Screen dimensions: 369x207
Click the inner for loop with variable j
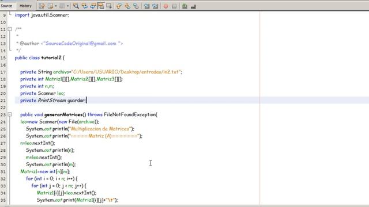(x=59, y=186)
